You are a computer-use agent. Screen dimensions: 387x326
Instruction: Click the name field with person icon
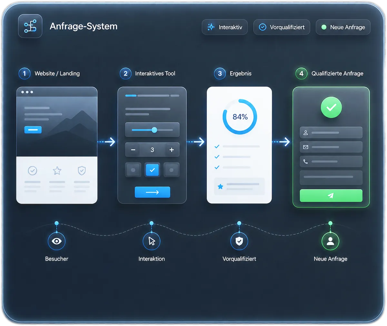331,133
